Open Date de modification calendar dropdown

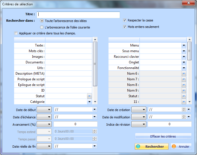(x=189, y=117)
